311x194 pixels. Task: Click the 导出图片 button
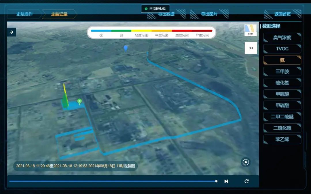[209, 14]
